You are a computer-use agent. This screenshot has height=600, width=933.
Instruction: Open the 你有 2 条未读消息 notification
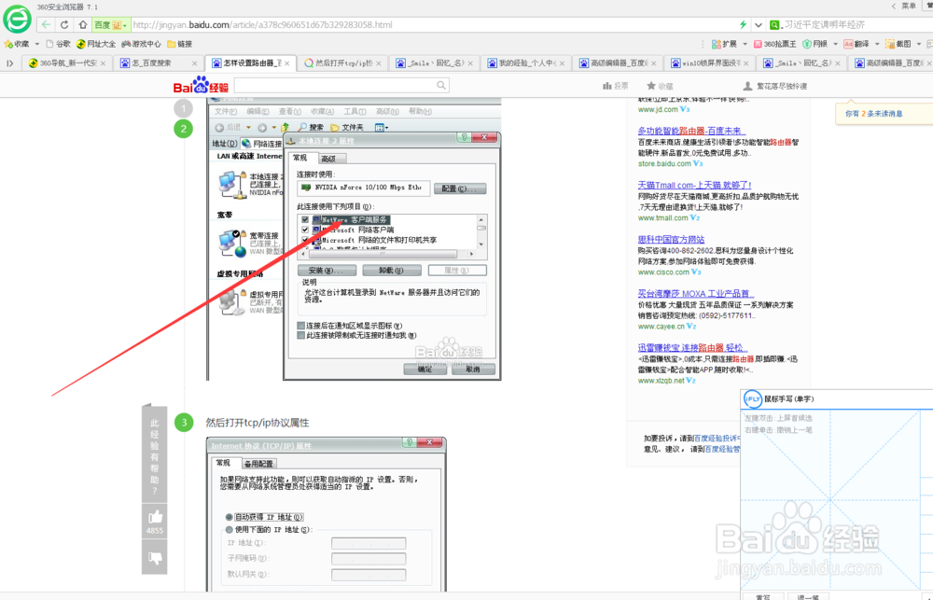[x=873, y=113]
